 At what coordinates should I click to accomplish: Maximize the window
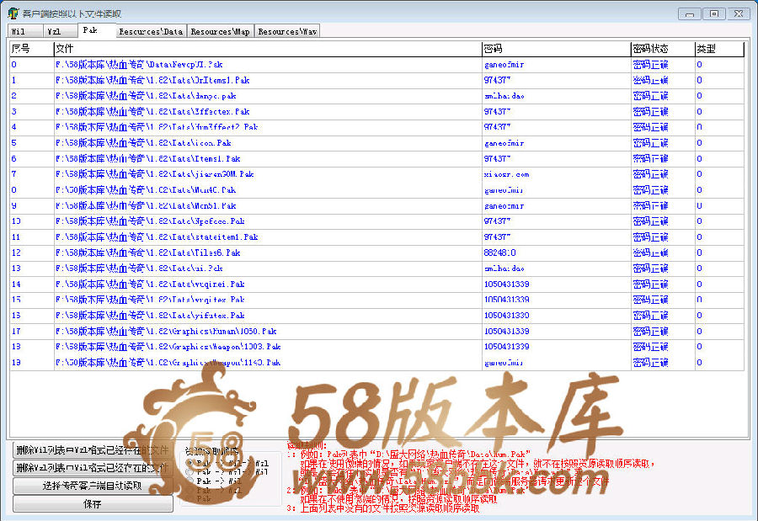coord(713,13)
